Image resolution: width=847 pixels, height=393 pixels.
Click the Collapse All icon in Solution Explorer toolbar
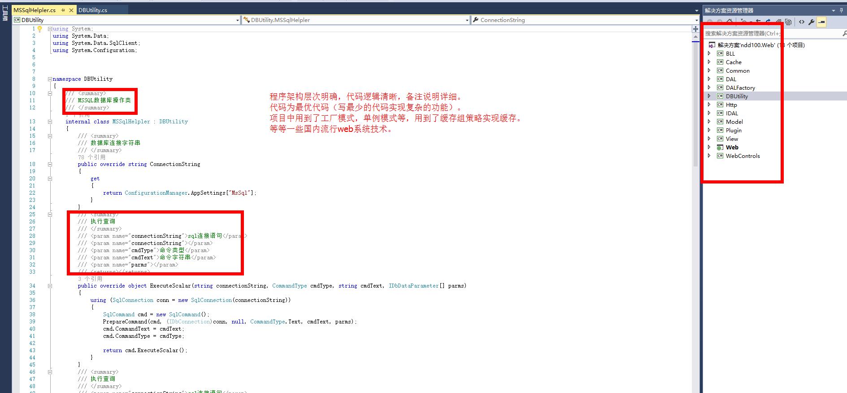click(778, 22)
